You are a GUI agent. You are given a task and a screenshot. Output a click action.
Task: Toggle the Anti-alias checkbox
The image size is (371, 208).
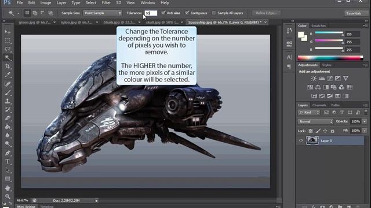[163, 13]
